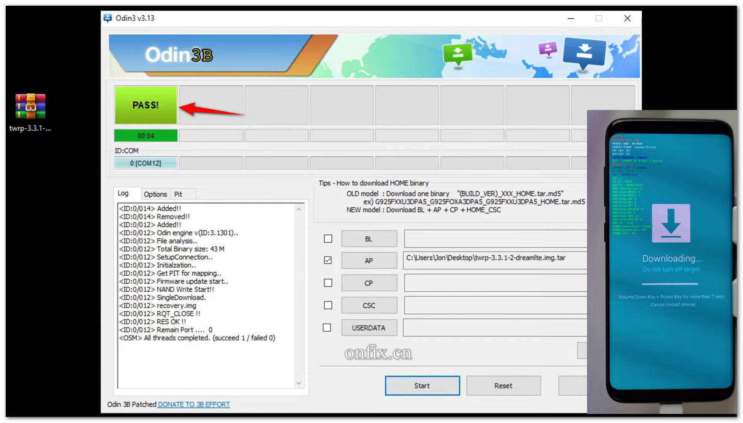This screenshot has height=423, width=743.
Task: Click the 'recovery.img' log line
Action: (x=158, y=305)
